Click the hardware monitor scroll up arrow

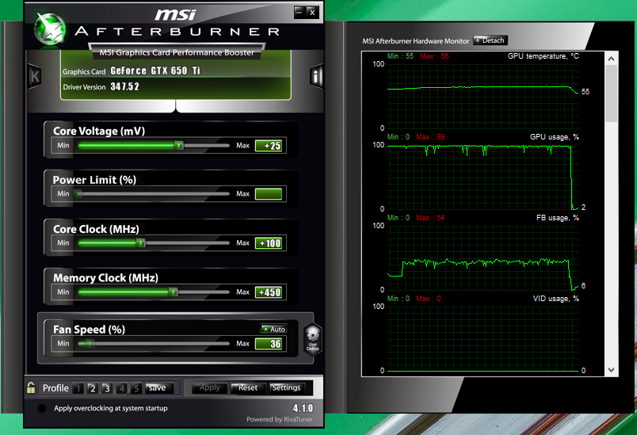point(611,59)
